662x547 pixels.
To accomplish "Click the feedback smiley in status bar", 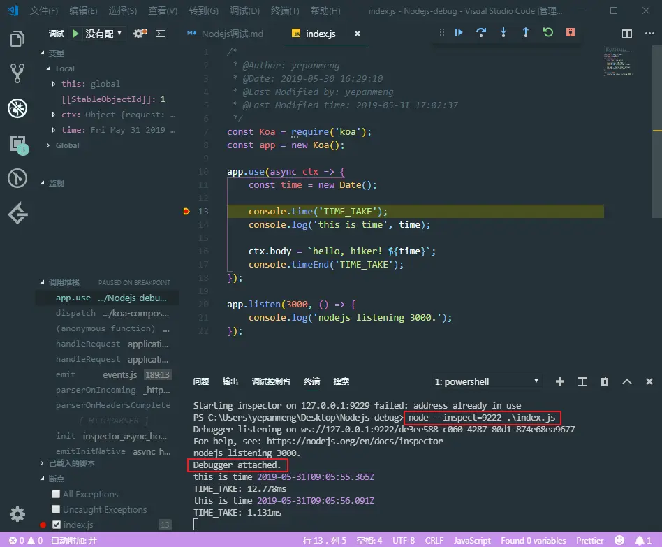I will pyautogui.click(x=619, y=540).
